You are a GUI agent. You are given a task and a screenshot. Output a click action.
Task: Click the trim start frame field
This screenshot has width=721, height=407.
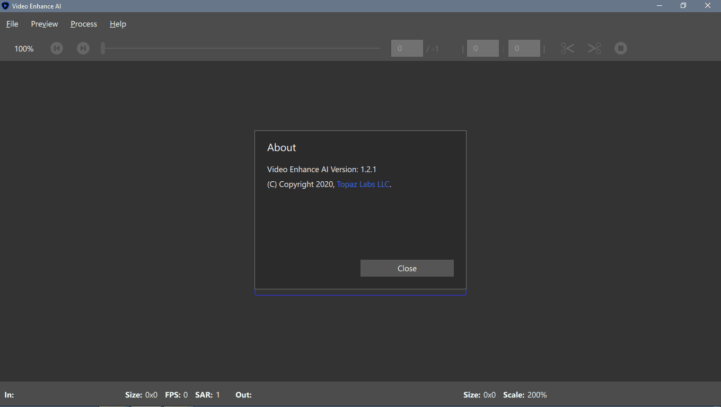tap(483, 48)
